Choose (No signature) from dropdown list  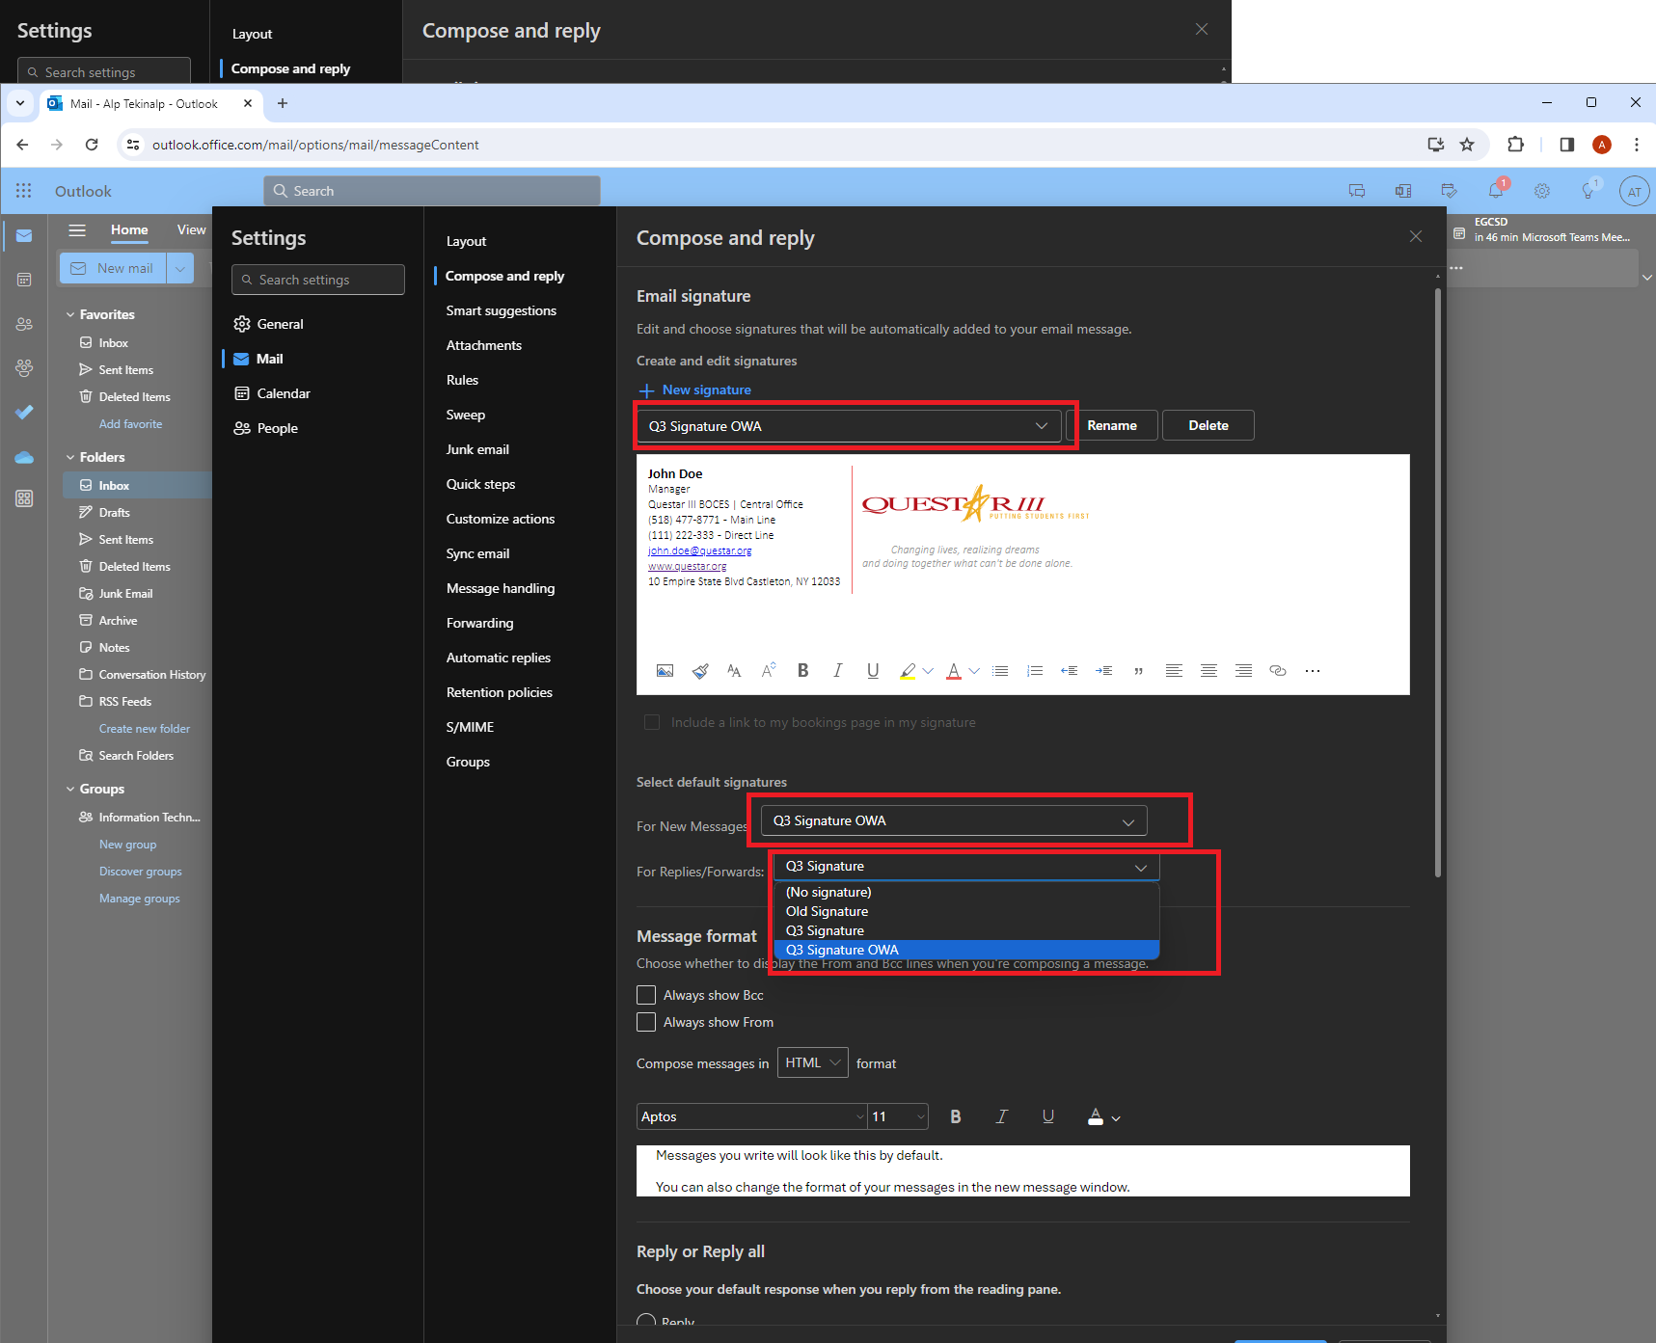(x=966, y=892)
